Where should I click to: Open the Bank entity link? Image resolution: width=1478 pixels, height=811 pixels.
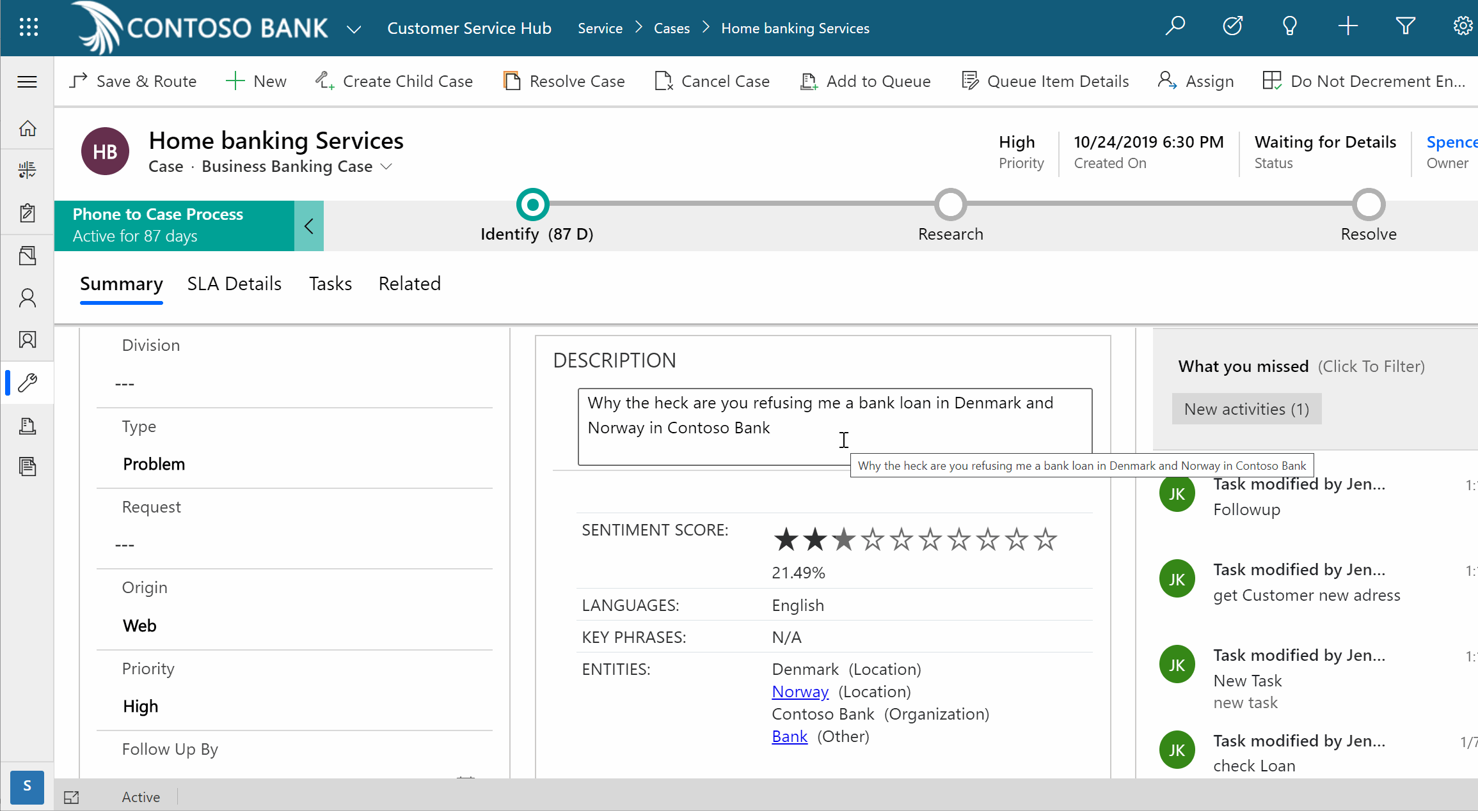pyautogui.click(x=790, y=736)
